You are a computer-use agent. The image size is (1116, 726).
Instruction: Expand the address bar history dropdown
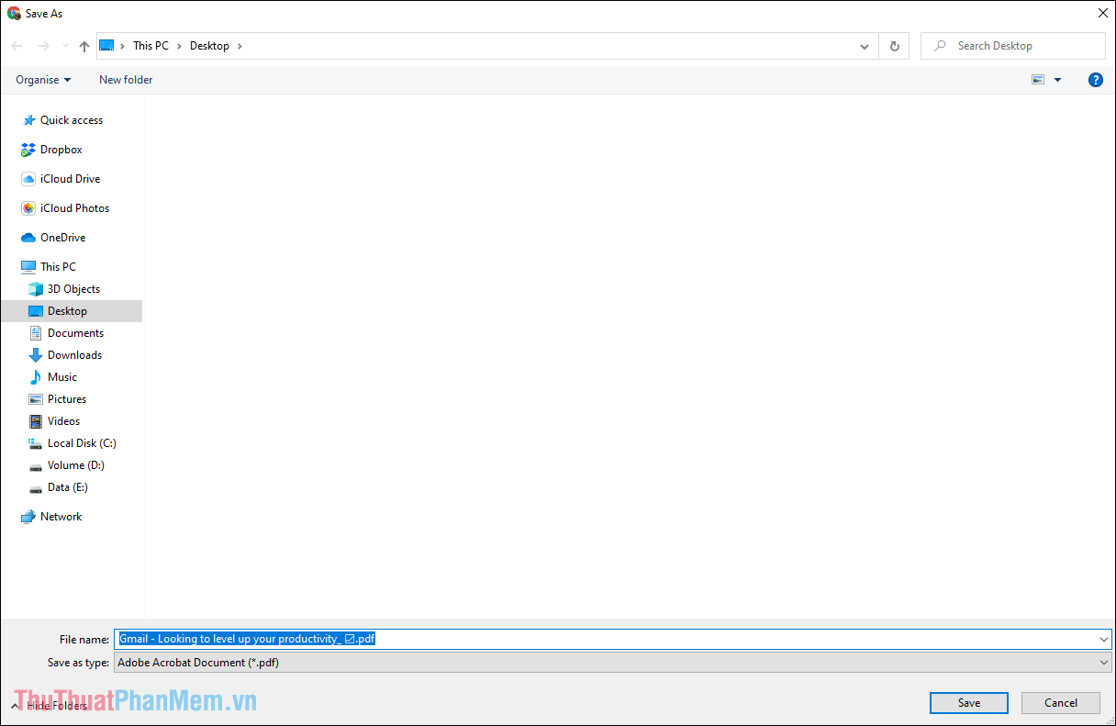point(865,46)
